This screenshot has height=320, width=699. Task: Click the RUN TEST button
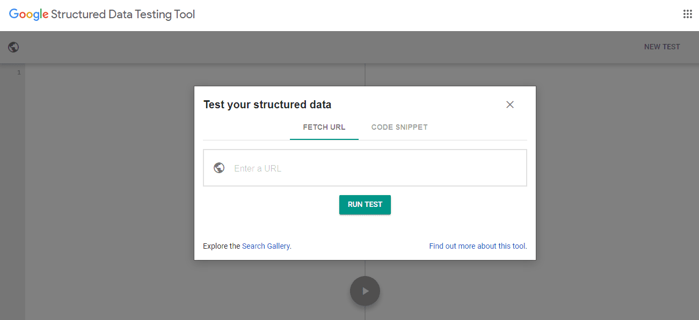pyautogui.click(x=365, y=205)
